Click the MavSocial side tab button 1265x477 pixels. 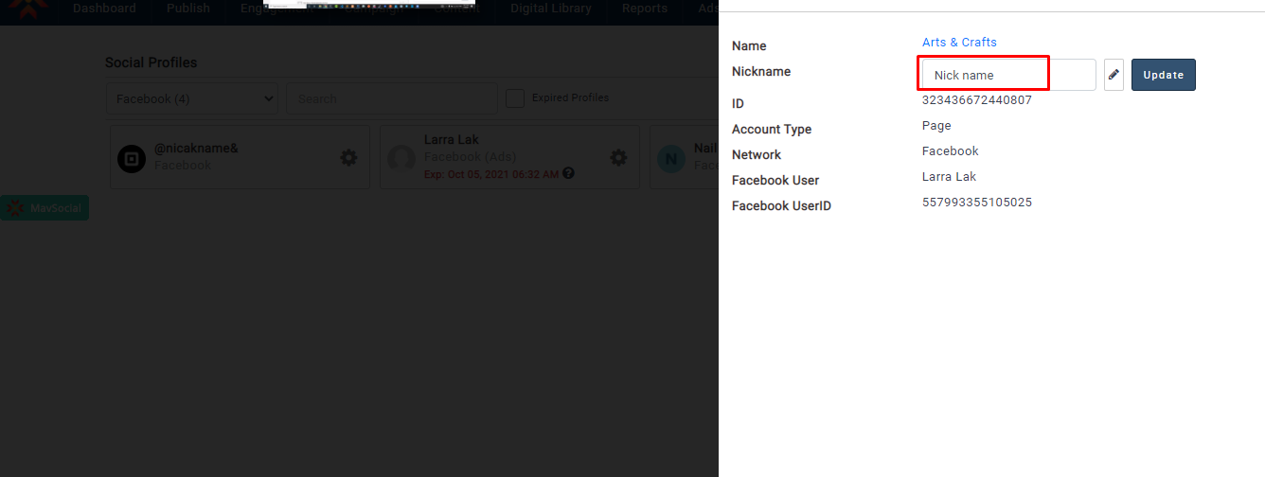click(45, 208)
